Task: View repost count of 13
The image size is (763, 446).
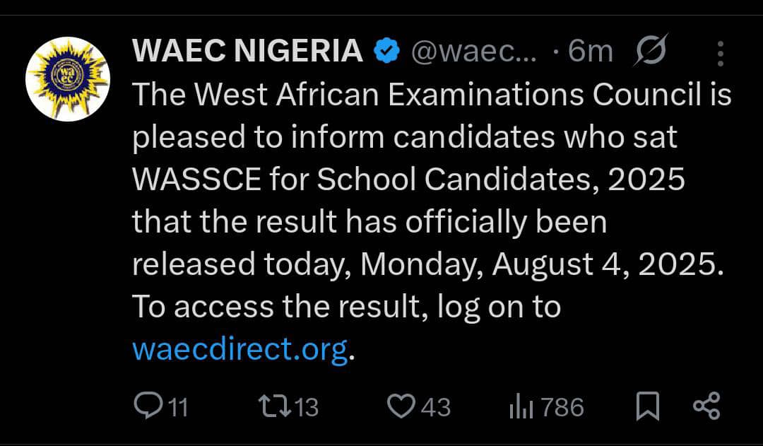Action: coord(295,406)
